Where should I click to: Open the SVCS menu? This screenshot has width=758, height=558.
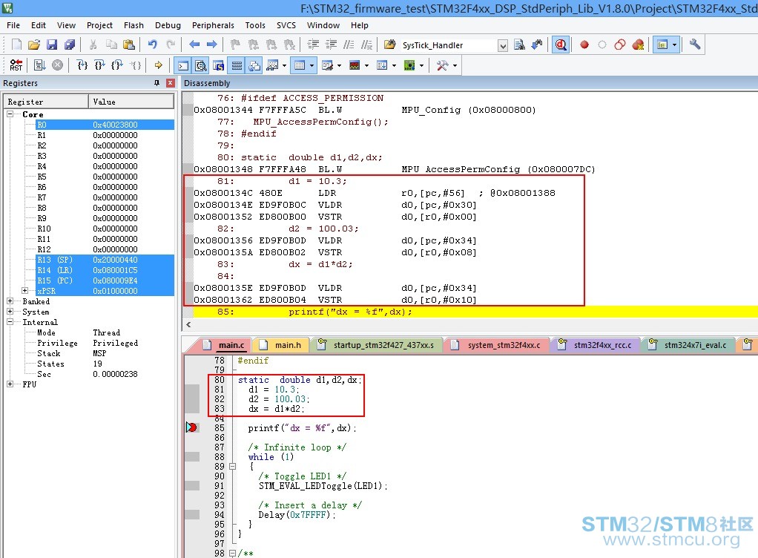pos(286,25)
